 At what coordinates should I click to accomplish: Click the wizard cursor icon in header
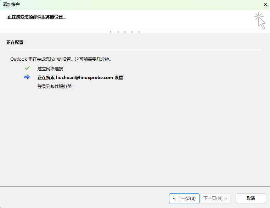pyautogui.click(x=260, y=21)
